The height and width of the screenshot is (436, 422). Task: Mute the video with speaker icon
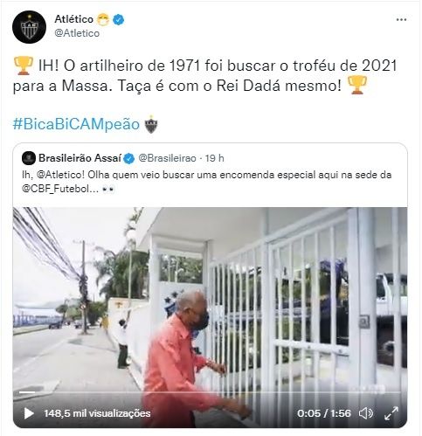point(366,413)
